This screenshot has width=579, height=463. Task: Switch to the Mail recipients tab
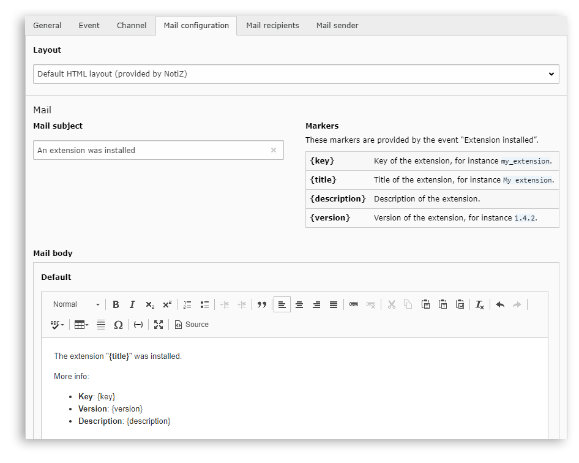272,26
